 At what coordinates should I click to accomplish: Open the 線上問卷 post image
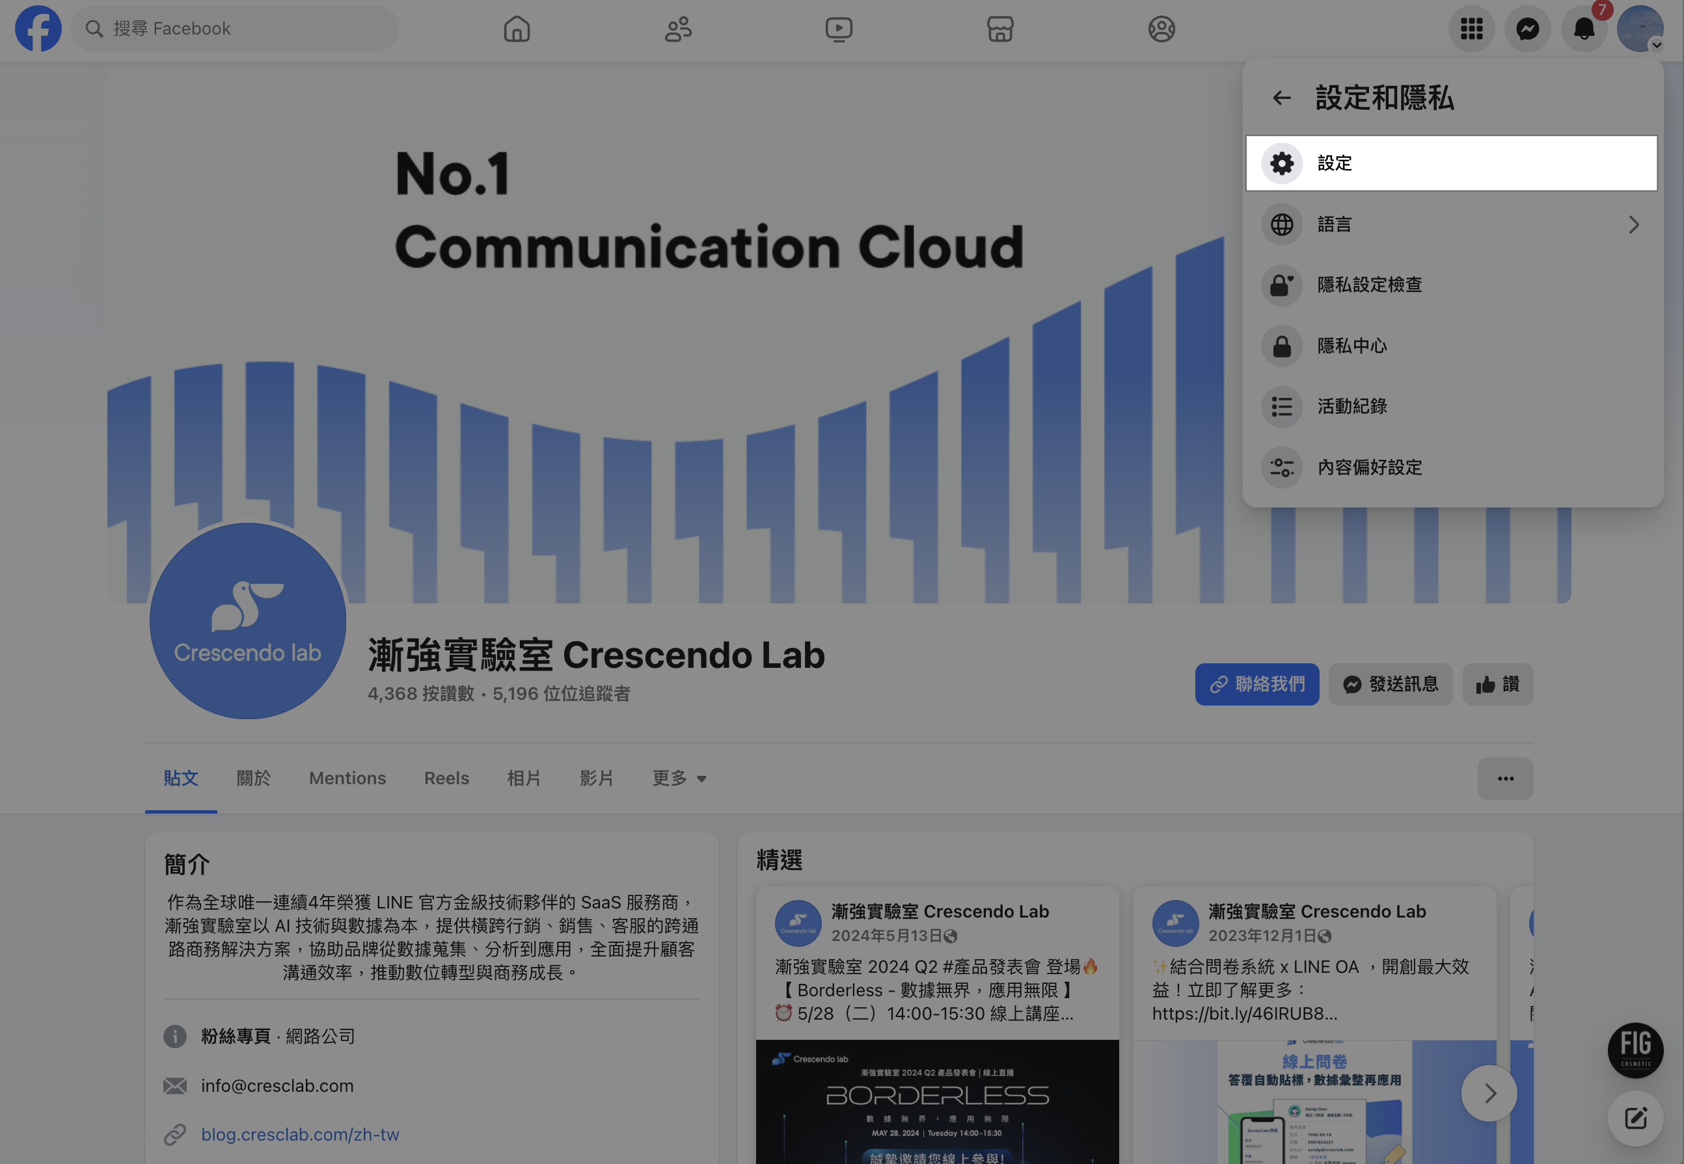1314,1102
